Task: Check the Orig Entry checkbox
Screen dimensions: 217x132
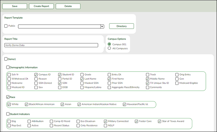Action: [x=177, y=75]
